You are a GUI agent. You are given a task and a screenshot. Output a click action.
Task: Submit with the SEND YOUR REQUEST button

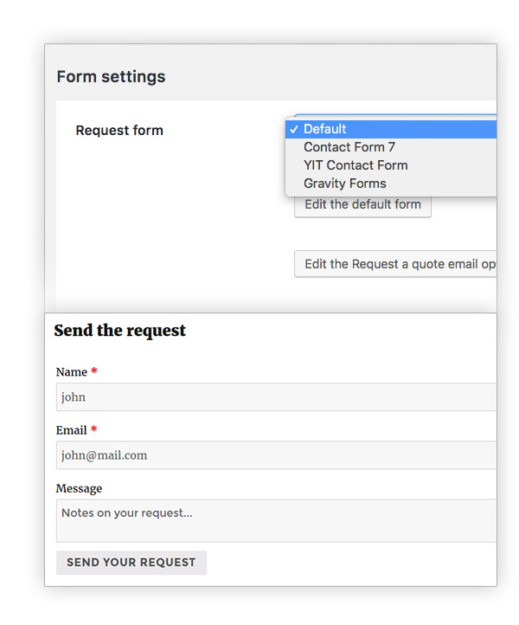[131, 563]
